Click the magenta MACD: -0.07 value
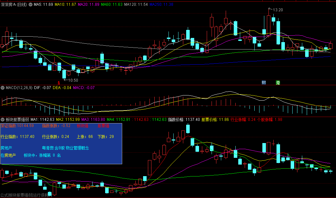Screen dimensions: 336x198 84,88
